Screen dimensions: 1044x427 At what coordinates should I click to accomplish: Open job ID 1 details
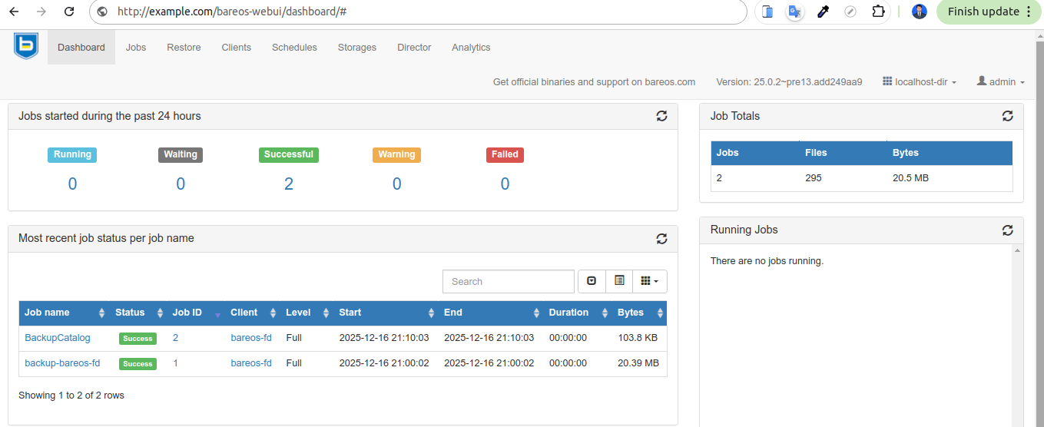click(175, 363)
